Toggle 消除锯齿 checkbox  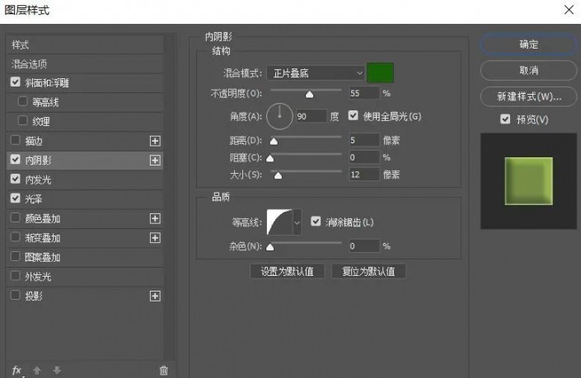(316, 222)
